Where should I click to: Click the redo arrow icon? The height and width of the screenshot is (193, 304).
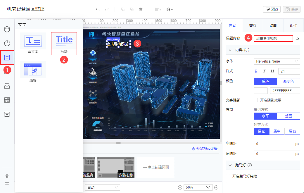pyautogui.click(x=107, y=9)
